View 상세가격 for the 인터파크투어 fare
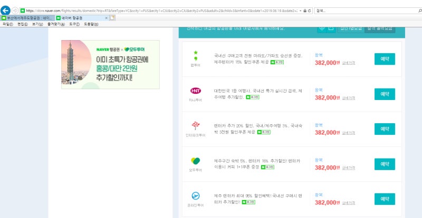422x218 pixels. (x=349, y=133)
